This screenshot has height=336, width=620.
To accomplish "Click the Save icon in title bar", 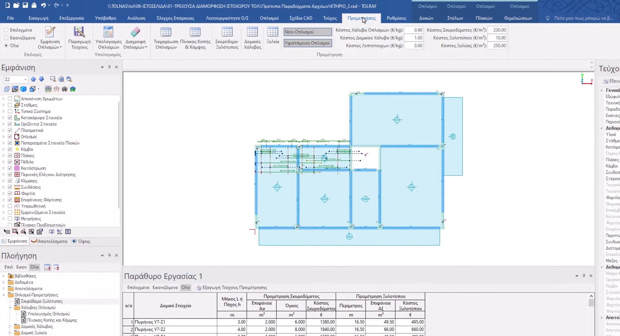I will click(25, 5).
